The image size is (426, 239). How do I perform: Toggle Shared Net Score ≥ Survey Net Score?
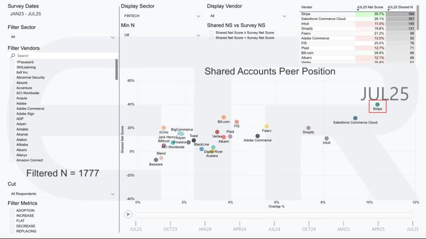pyautogui.click(x=212, y=33)
